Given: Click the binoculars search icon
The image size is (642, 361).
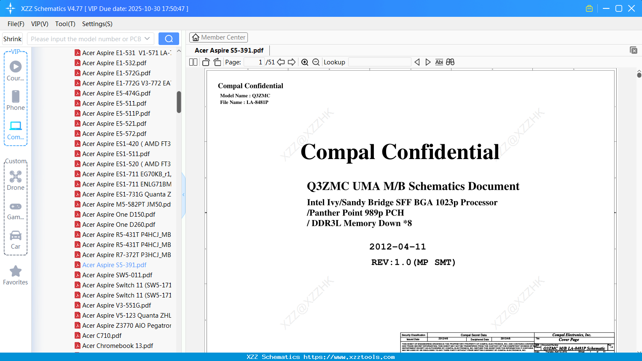Looking at the screenshot, I should [x=450, y=62].
